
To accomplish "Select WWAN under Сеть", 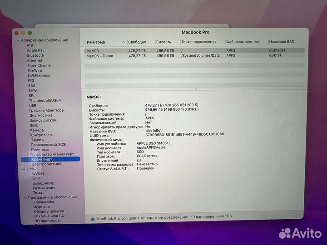I will tap(38, 174).
